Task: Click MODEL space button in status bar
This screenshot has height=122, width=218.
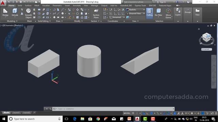Action: click(127, 113)
